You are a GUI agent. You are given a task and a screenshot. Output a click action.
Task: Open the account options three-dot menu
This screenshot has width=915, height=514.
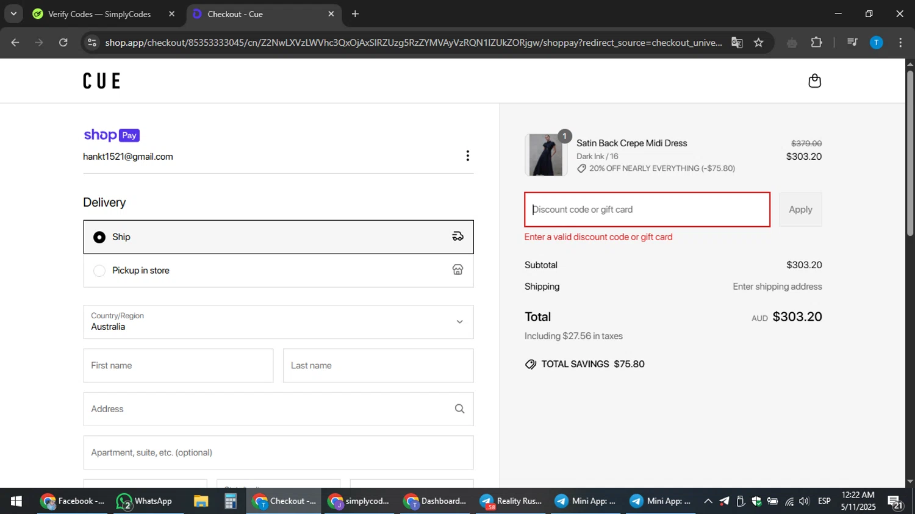(x=467, y=156)
